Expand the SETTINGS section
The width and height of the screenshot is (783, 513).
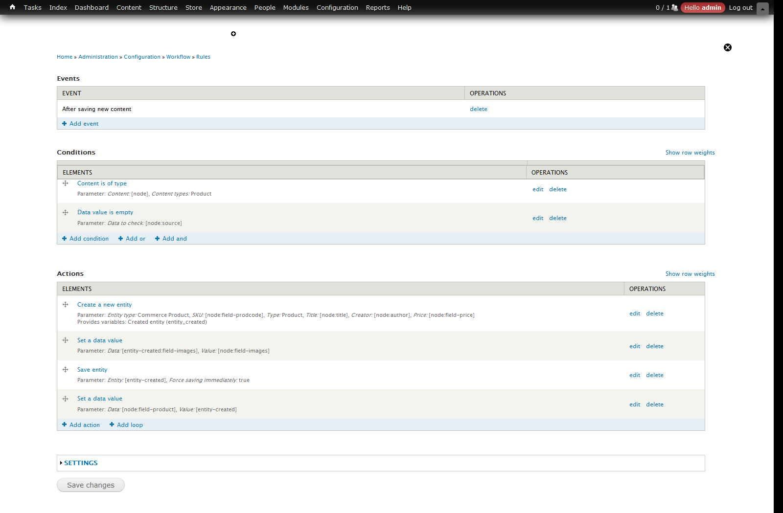81,463
